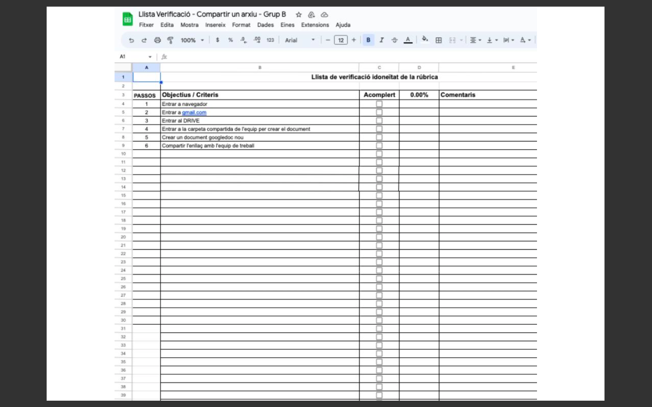Image resolution: width=652 pixels, height=407 pixels.
Task: Click the Undo icon
Action: click(x=131, y=40)
